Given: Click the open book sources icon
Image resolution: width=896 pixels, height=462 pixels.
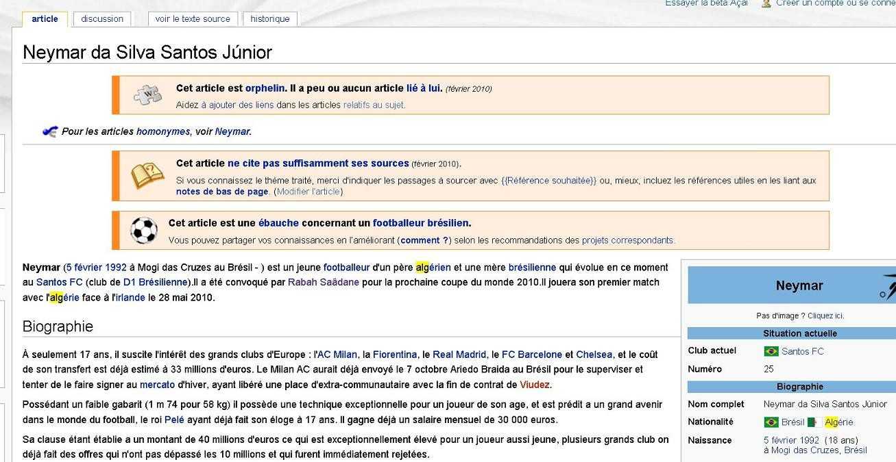Looking at the screenshot, I should (x=147, y=176).
